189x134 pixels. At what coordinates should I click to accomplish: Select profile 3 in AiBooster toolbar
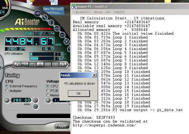55,64
